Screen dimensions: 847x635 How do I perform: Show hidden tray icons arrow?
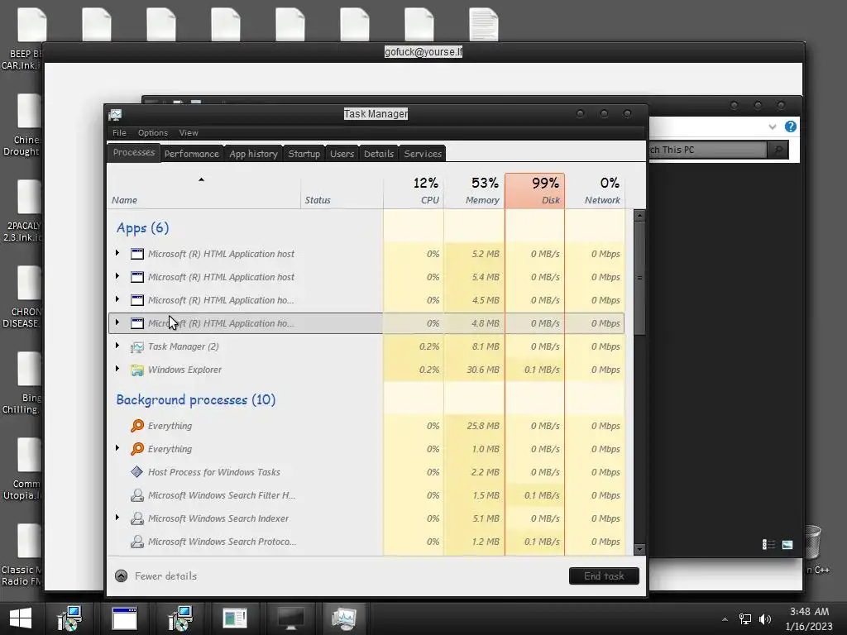(725, 619)
